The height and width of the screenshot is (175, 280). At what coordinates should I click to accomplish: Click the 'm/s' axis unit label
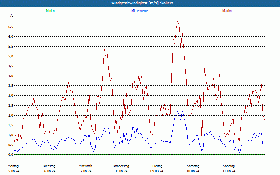pos(10,16)
